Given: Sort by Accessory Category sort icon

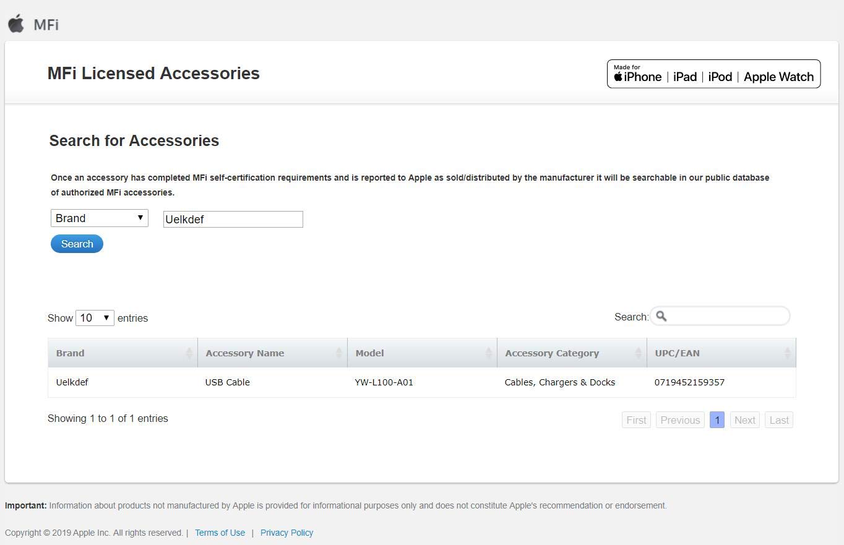Looking at the screenshot, I should pos(638,353).
